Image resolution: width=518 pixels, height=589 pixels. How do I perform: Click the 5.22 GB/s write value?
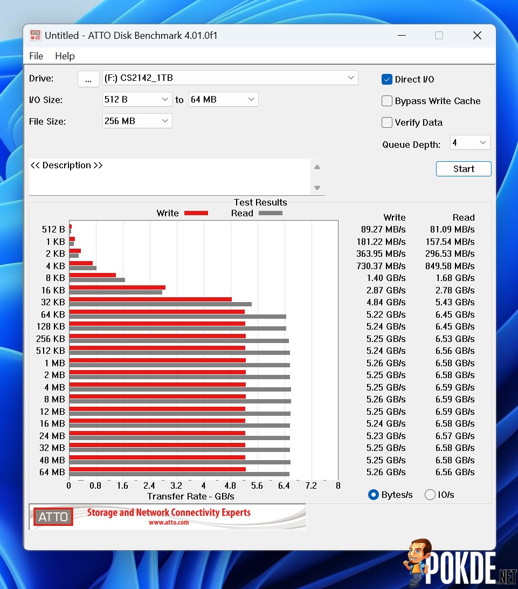tap(386, 314)
